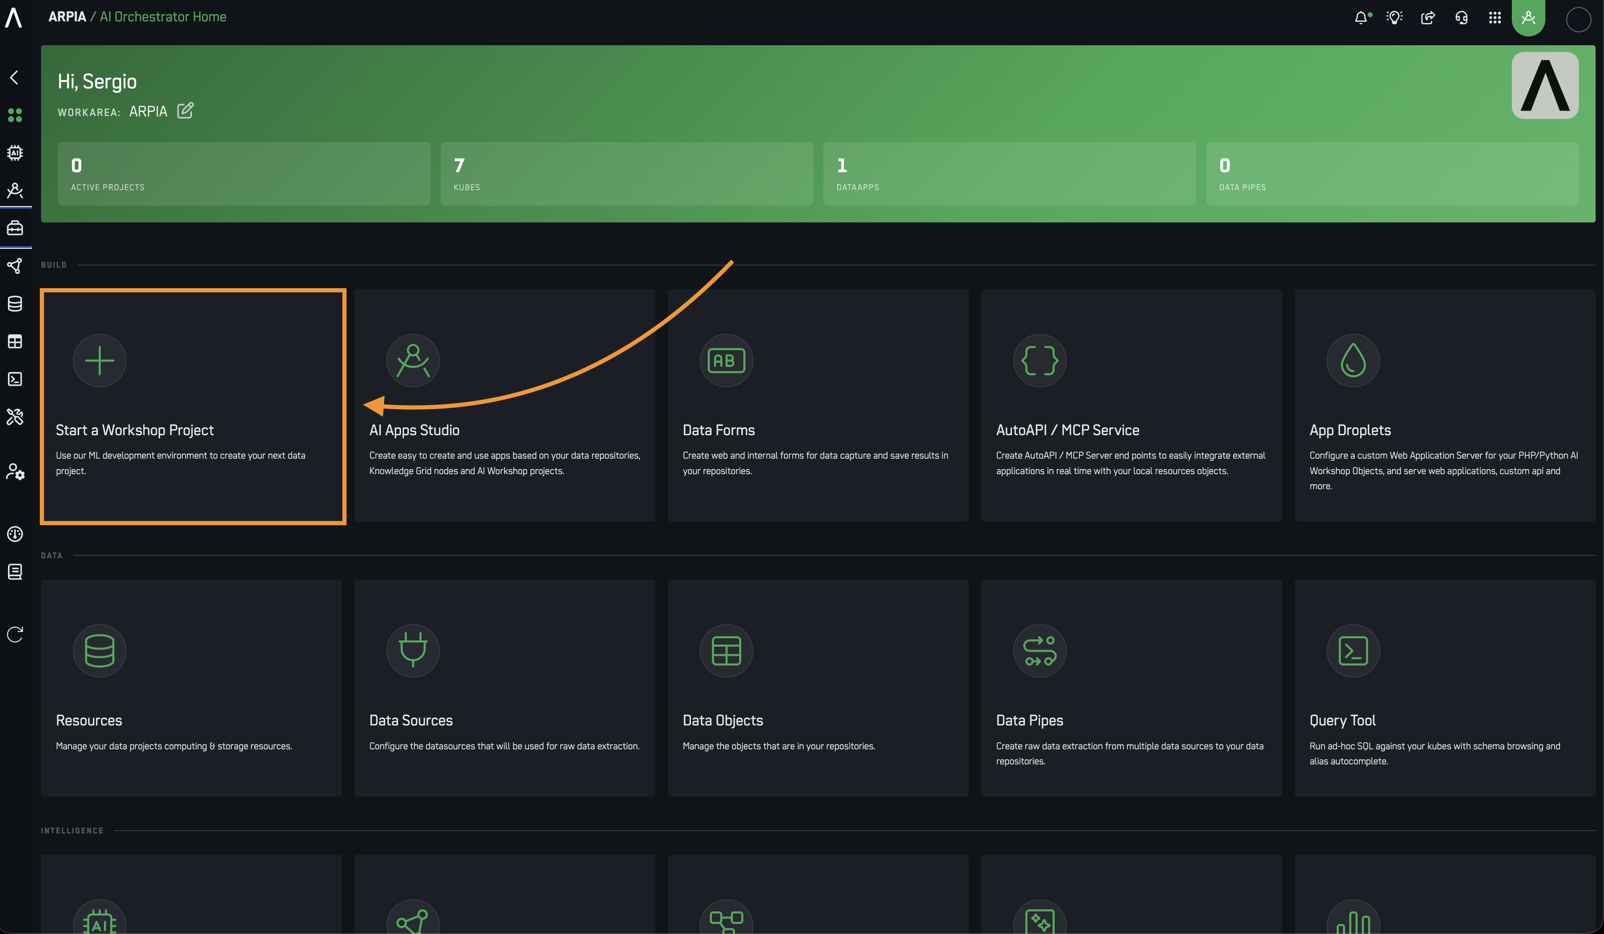Click the lightbulb ideas icon
This screenshot has width=1604, height=934.
[1394, 17]
